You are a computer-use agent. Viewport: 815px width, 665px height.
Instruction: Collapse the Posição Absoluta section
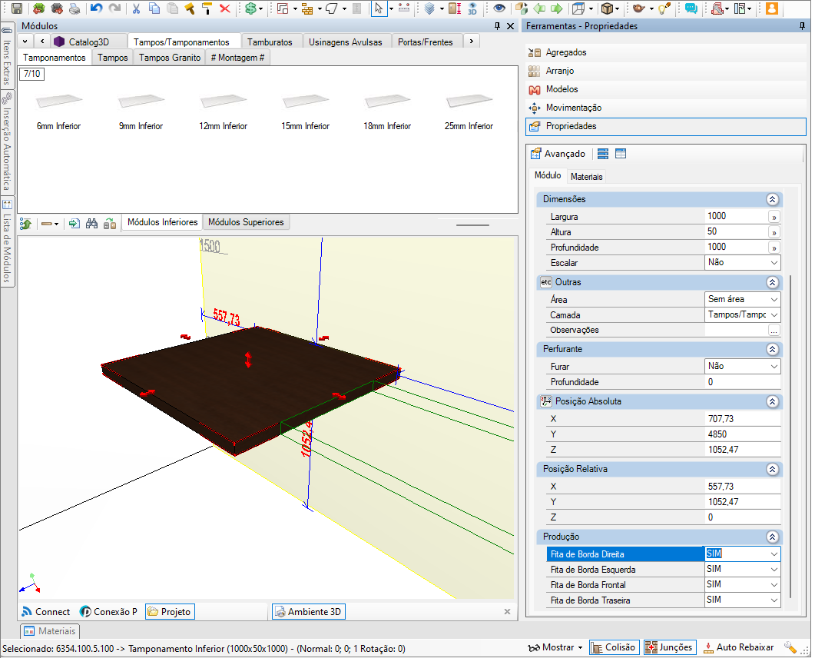772,402
